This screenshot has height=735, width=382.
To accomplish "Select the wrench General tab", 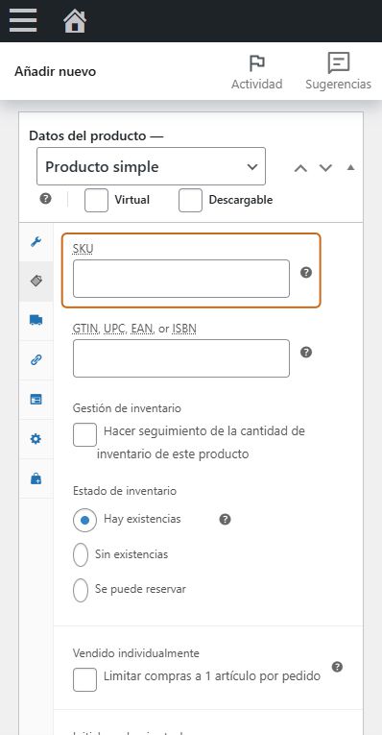I will point(36,242).
